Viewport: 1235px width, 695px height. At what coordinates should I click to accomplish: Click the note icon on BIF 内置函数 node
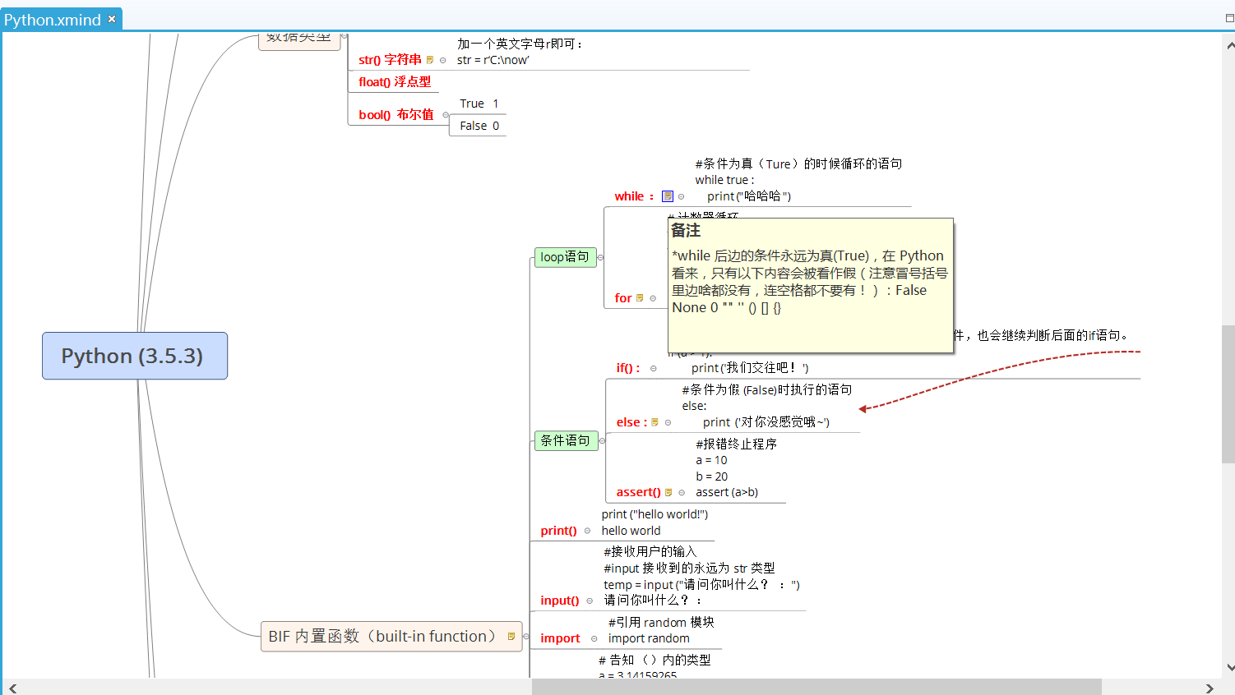511,637
